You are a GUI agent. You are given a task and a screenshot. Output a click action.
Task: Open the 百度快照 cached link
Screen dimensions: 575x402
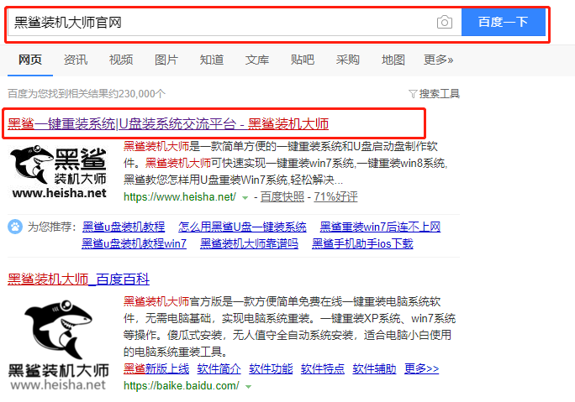[x=282, y=197]
